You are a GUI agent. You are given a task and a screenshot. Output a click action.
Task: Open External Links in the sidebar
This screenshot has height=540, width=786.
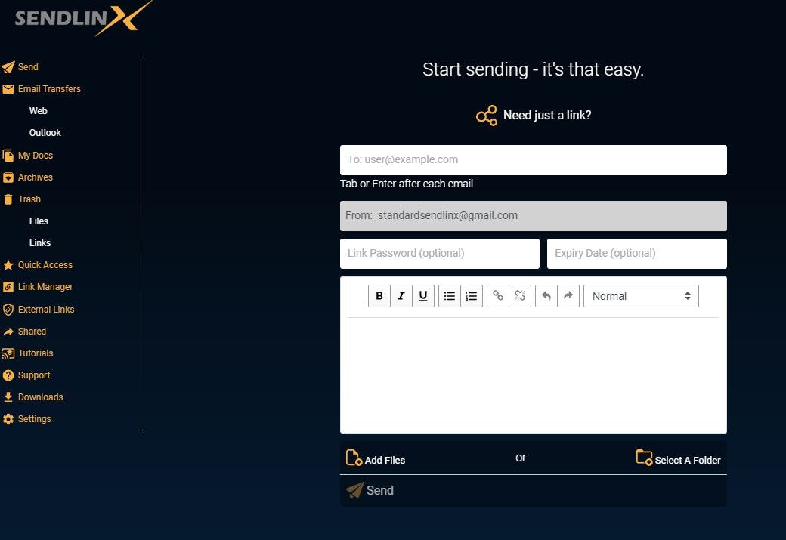(45, 309)
